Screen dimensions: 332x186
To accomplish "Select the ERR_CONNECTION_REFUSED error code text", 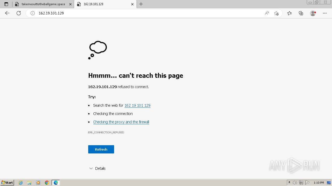I will [x=106, y=132].
